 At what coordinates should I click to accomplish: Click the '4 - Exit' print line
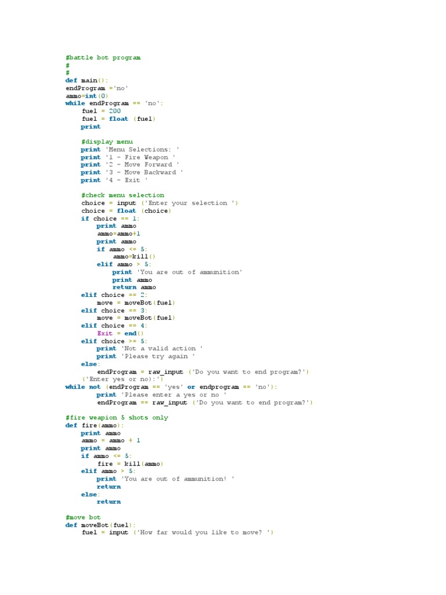coord(114,180)
